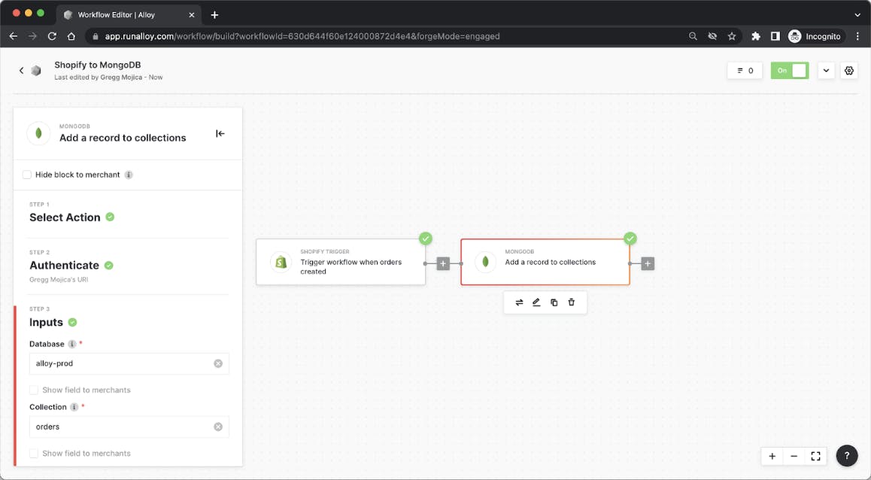Delete the MongoDB block with trash icon
The width and height of the screenshot is (871, 480).
tap(572, 302)
